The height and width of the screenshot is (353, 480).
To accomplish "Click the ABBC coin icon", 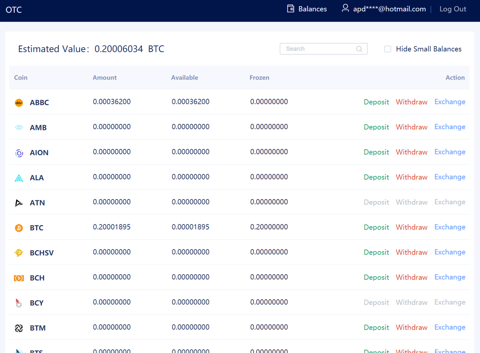I will (x=19, y=103).
